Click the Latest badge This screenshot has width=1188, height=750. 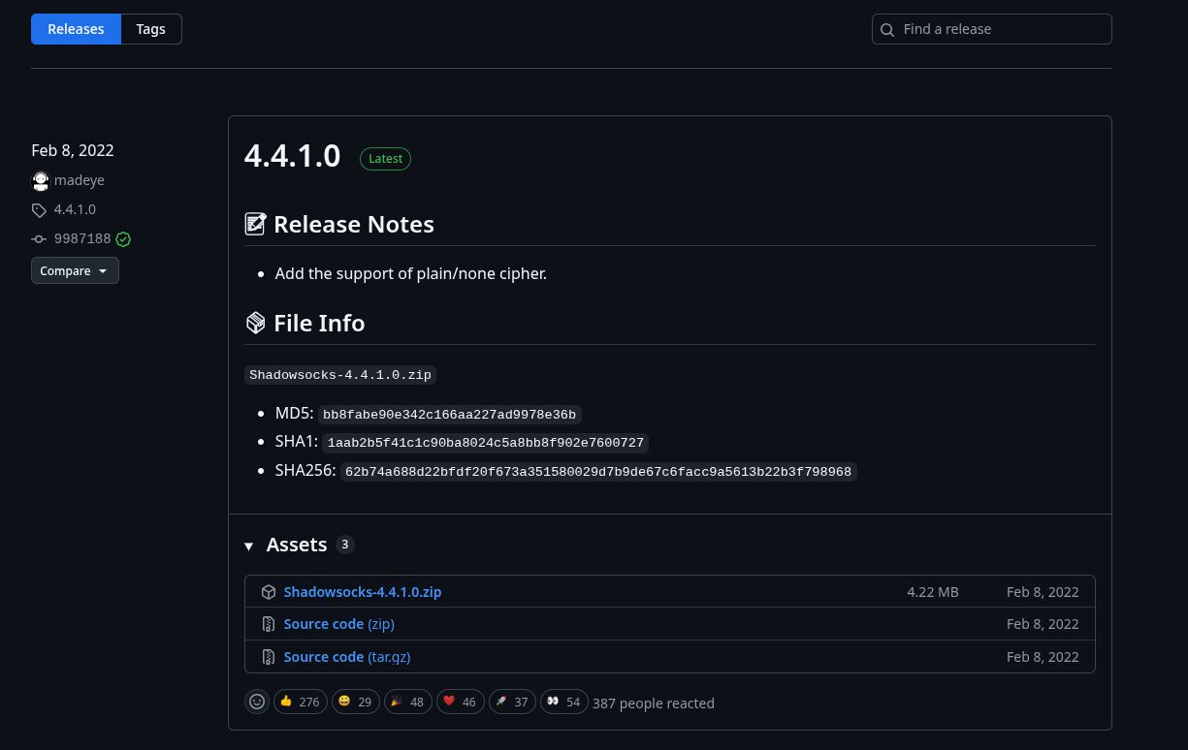385,159
